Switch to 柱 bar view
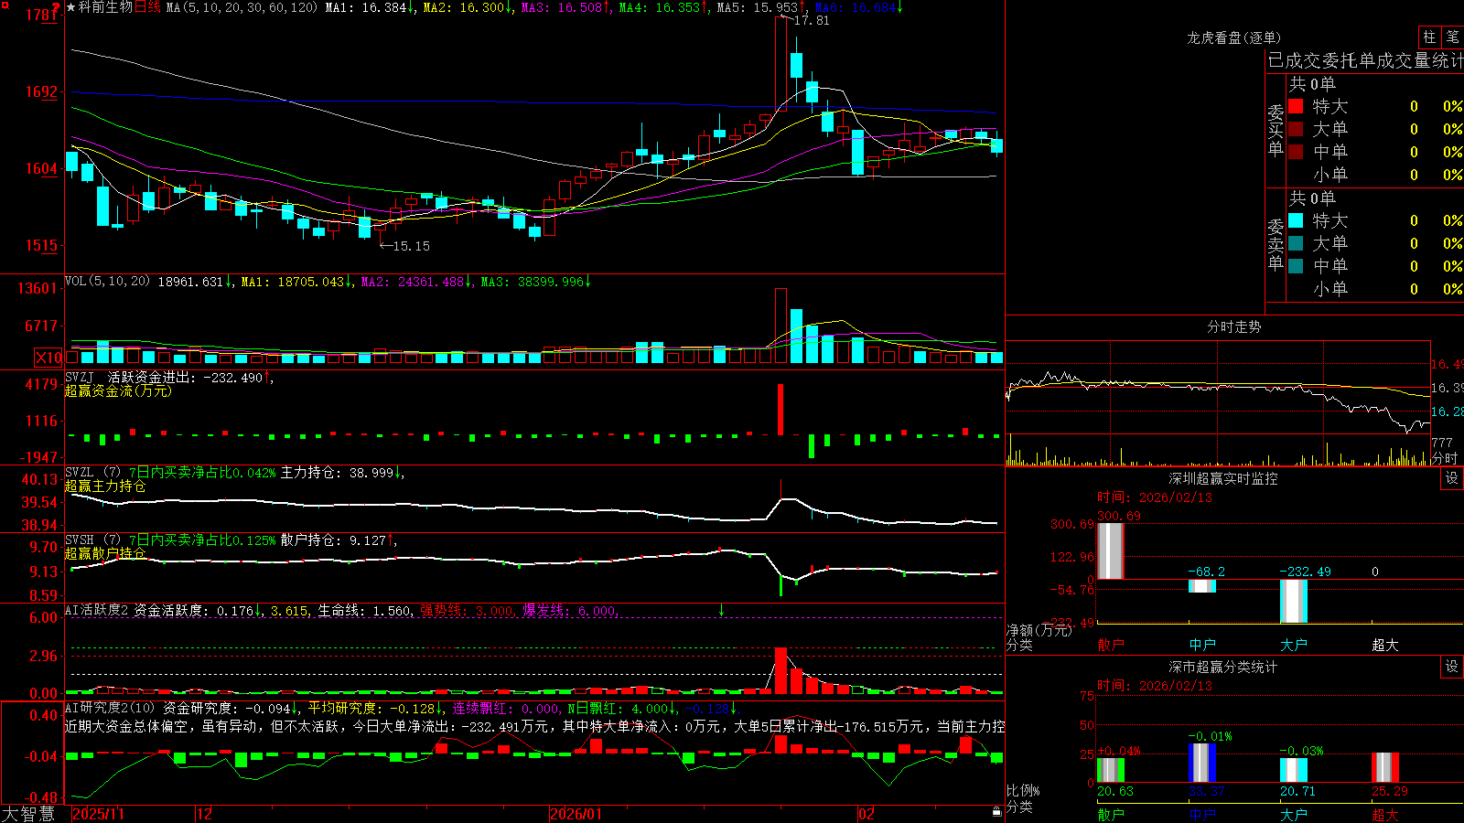 pyautogui.click(x=1429, y=37)
